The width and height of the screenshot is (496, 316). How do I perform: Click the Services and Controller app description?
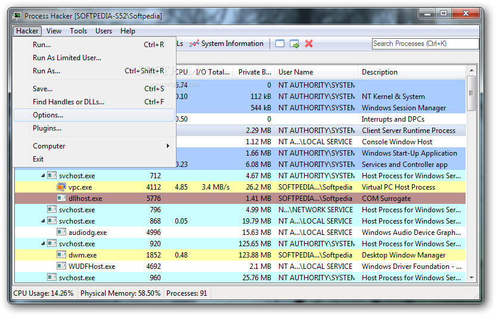point(405,165)
